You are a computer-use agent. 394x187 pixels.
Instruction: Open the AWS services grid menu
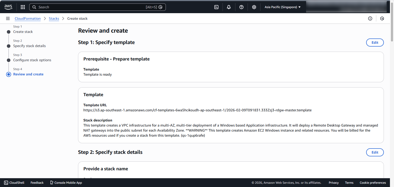click(x=23, y=7)
